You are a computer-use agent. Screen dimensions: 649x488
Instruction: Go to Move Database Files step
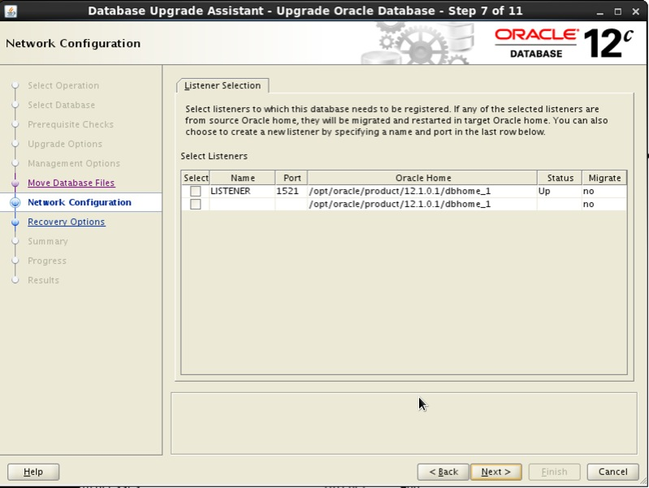71,183
